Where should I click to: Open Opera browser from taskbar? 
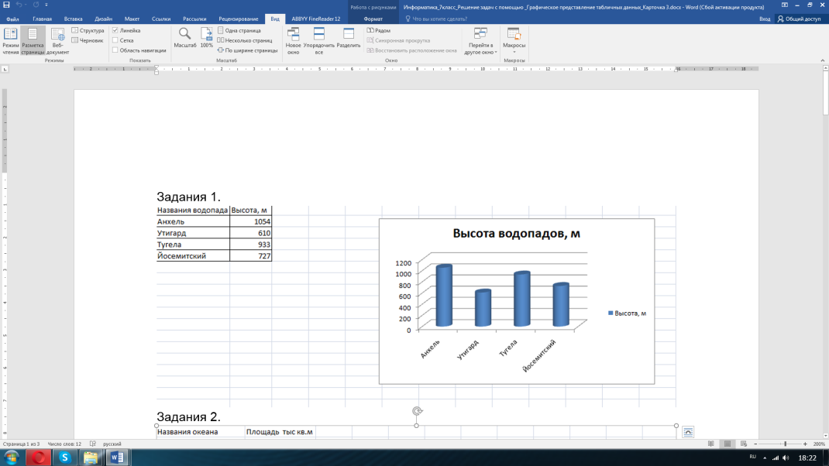tap(39, 457)
